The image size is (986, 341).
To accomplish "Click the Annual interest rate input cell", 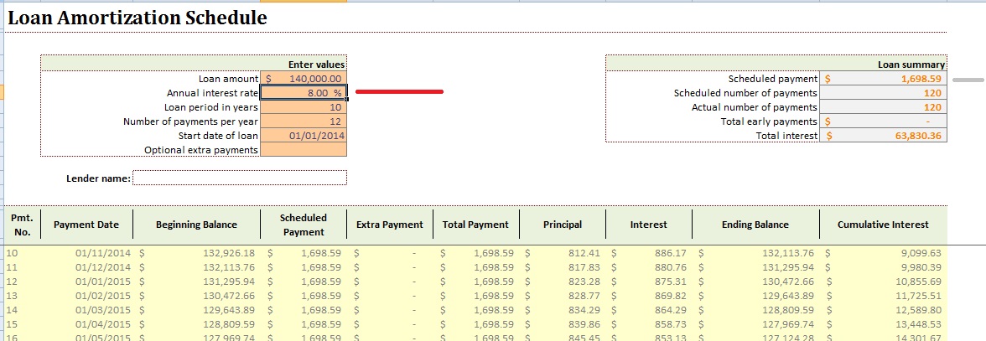I will [x=304, y=92].
